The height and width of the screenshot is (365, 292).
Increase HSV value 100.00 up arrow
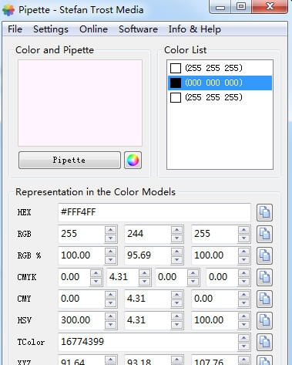tap(243, 316)
